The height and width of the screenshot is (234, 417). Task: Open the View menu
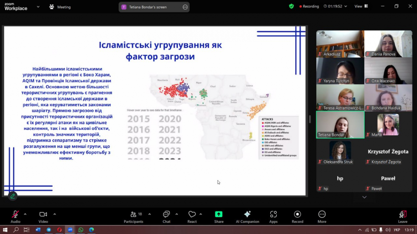[360, 6]
